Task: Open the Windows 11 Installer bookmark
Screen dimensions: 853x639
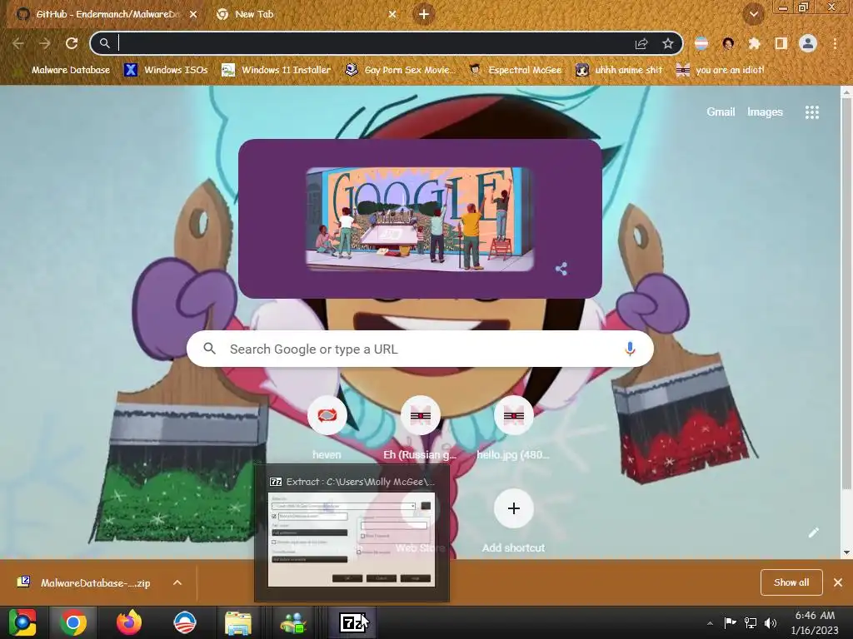Action: point(277,70)
